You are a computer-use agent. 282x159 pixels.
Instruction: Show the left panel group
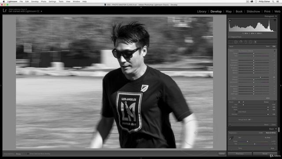pos(1,85)
